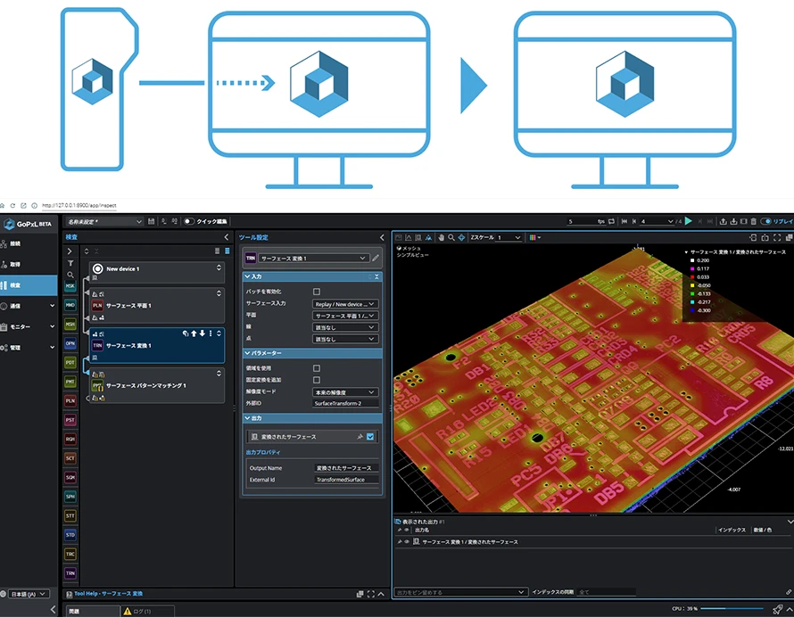Click the filter funnel icon in tool palette
Image resolution: width=794 pixels, height=617 pixels.
(70, 264)
